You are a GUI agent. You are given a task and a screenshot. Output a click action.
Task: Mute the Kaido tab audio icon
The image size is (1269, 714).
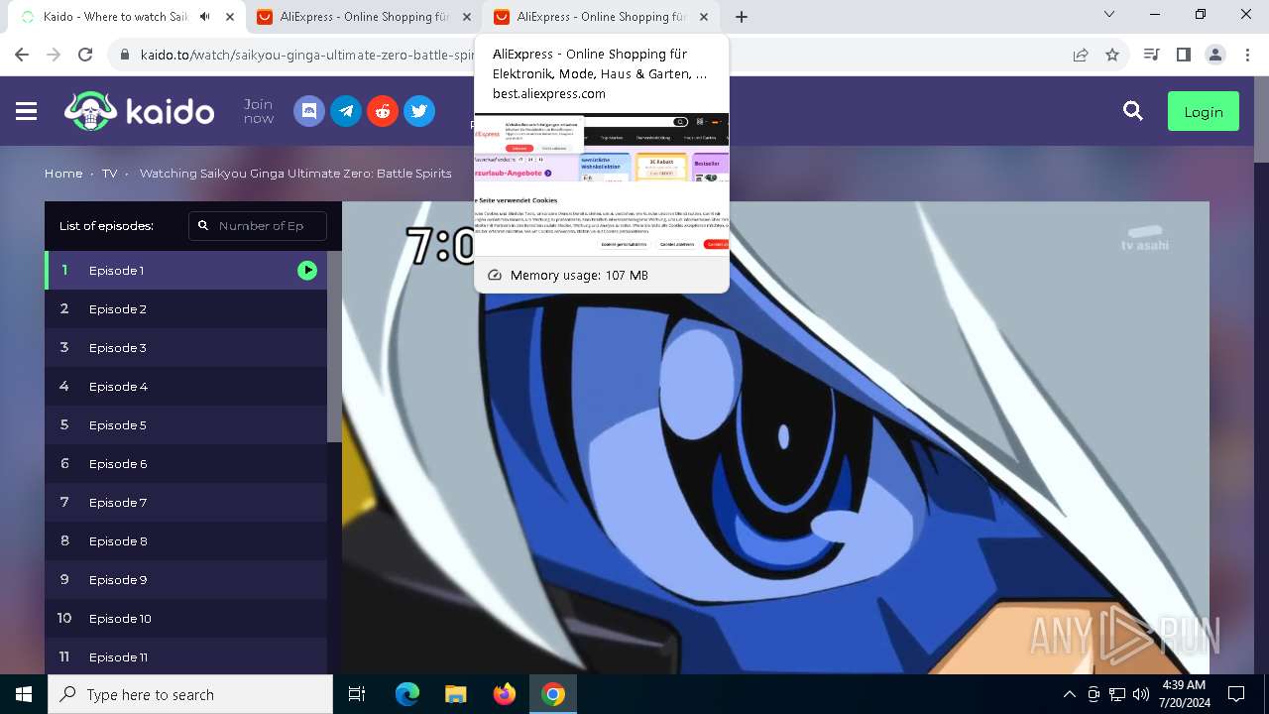tap(204, 17)
